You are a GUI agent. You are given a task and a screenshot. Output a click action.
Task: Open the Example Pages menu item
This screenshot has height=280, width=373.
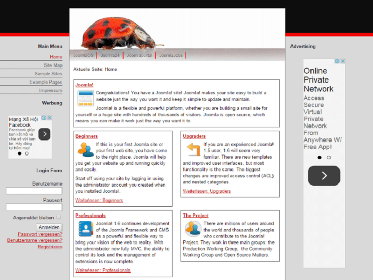pos(46,82)
